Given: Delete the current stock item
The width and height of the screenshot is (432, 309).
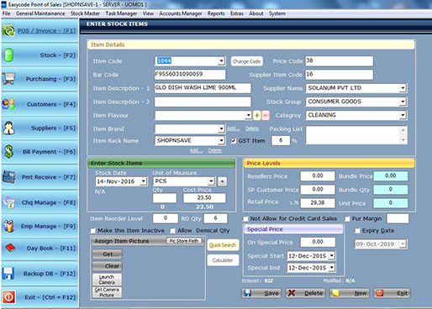Looking at the screenshot, I should pyautogui.click(x=306, y=293).
